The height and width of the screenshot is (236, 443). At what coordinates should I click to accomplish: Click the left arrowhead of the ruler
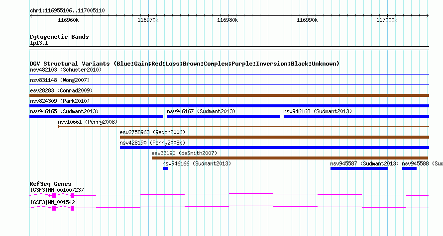31,16
